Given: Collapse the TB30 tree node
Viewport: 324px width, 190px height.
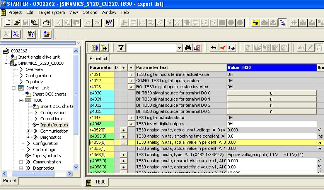Looking at the screenshot, I should (x=21, y=100).
